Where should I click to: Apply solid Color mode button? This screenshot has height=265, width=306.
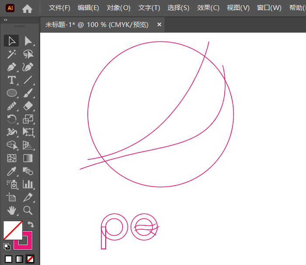[8, 259]
